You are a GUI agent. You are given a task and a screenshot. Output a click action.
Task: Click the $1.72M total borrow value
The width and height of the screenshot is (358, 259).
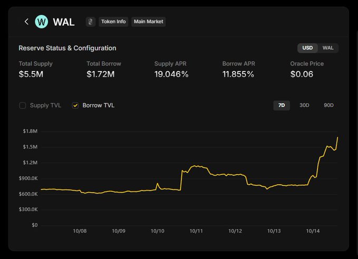pos(101,74)
